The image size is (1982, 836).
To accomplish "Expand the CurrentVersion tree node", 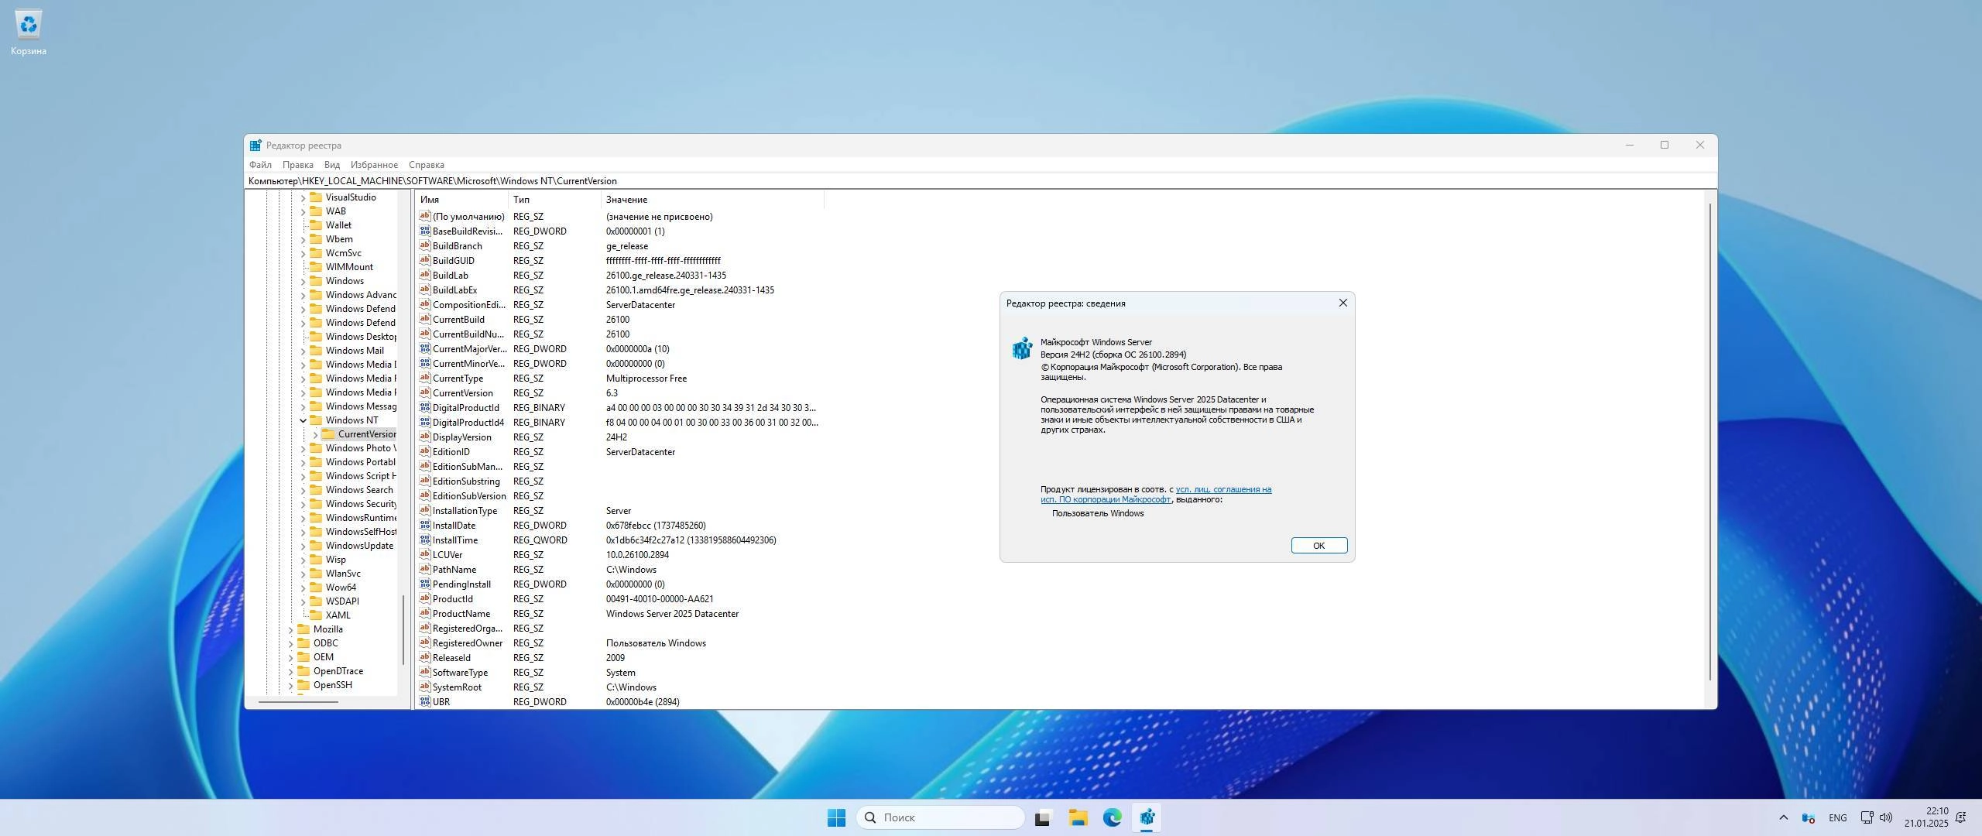I will pos(315,434).
